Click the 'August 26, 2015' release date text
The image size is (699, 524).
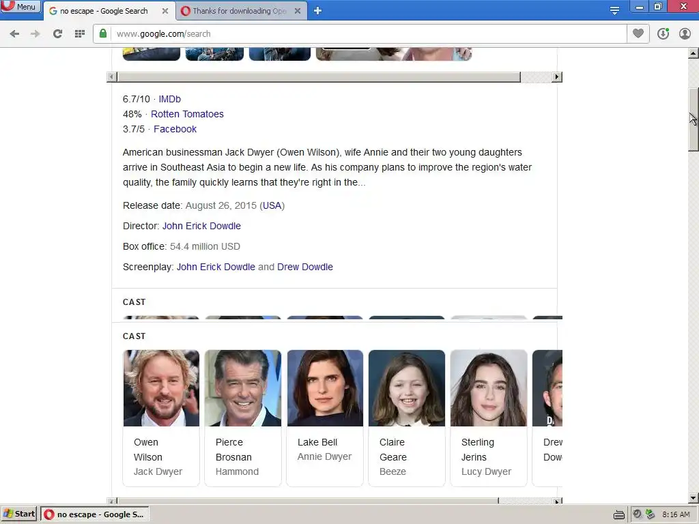221,205
